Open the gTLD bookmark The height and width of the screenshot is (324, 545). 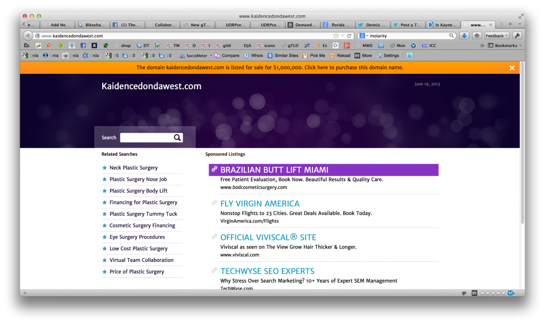click(x=290, y=46)
